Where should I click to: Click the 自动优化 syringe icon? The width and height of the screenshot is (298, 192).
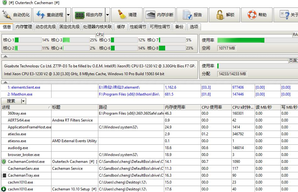coord(7,15)
